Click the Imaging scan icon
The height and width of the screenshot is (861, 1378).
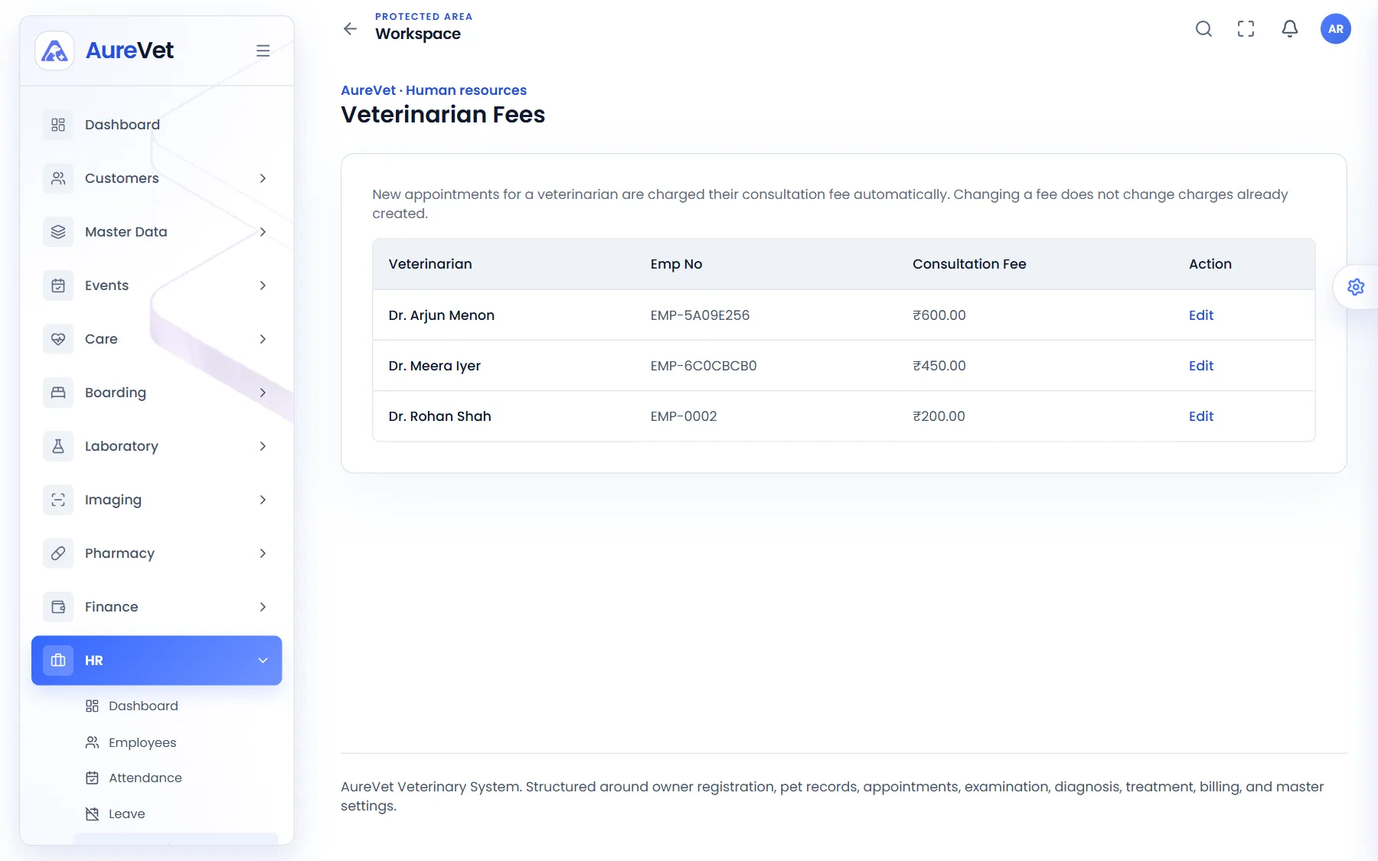click(x=58, y=500)
